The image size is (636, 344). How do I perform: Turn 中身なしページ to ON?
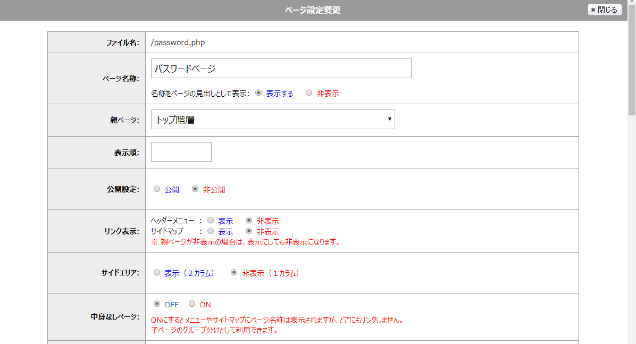192,304
